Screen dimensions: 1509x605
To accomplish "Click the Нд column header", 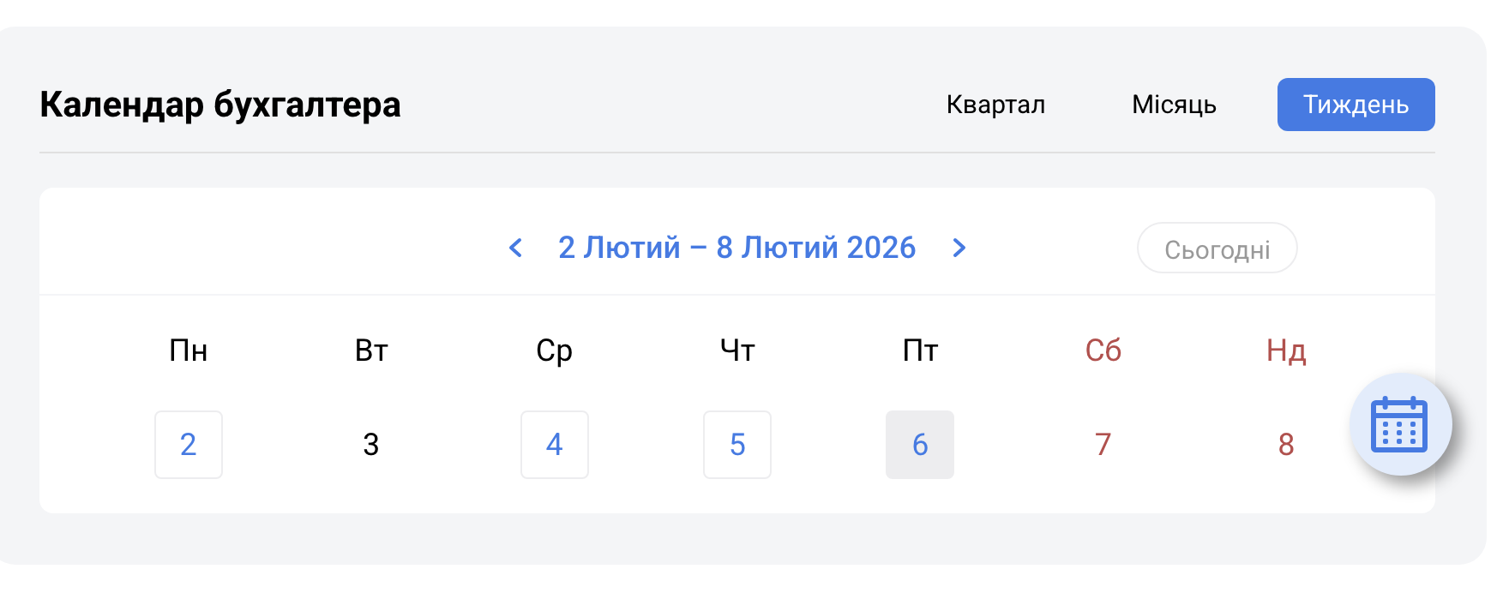I will point(1285,350).
